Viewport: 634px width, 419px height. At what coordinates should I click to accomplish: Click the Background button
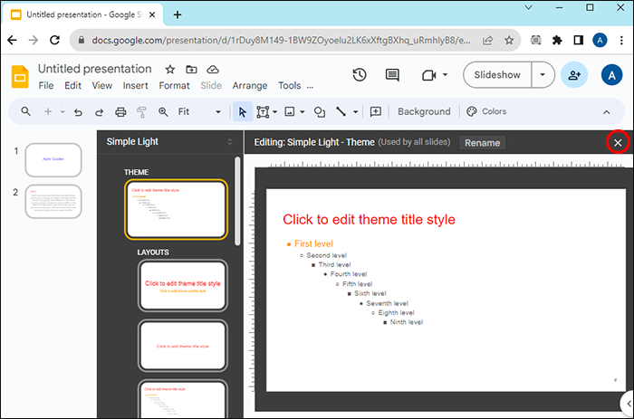[x=423, y=112]
